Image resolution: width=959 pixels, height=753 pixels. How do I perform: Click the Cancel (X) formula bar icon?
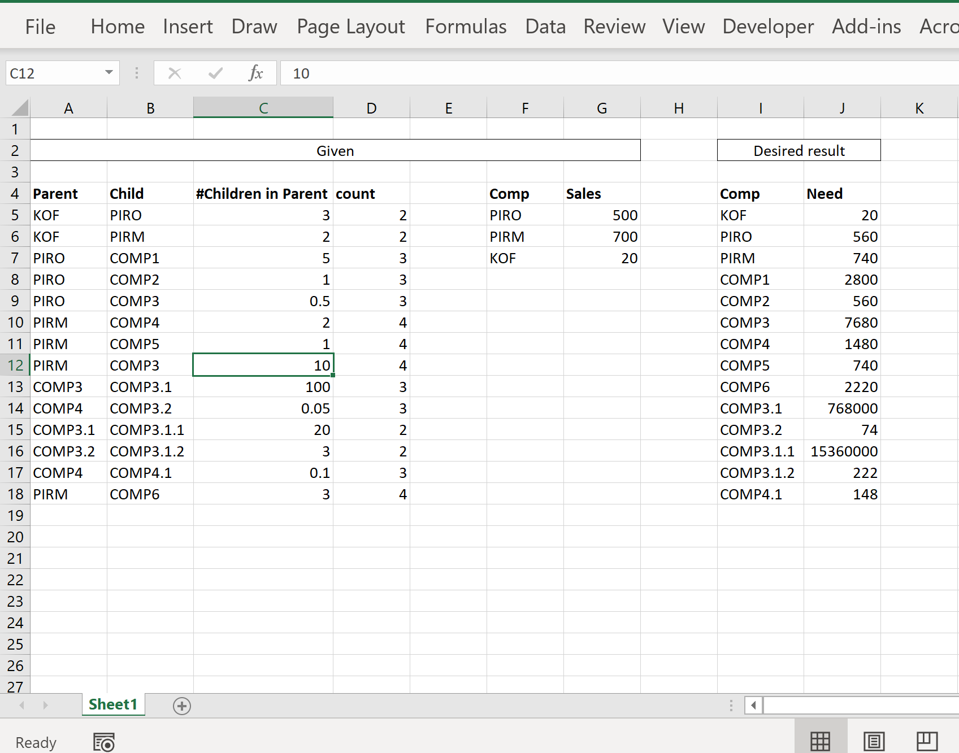coord(175,73)
